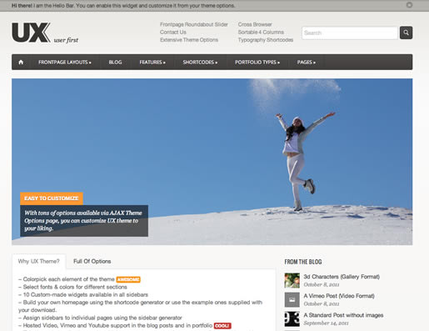Close the Hello Bar notification
This screenshot has width=429, height=331.
pyautogui.click(x=409, y=5)
